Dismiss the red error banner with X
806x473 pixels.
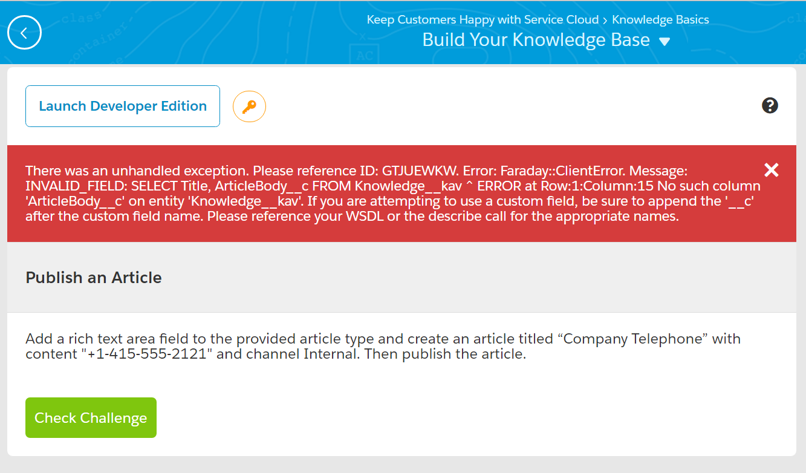coord(772,170)
